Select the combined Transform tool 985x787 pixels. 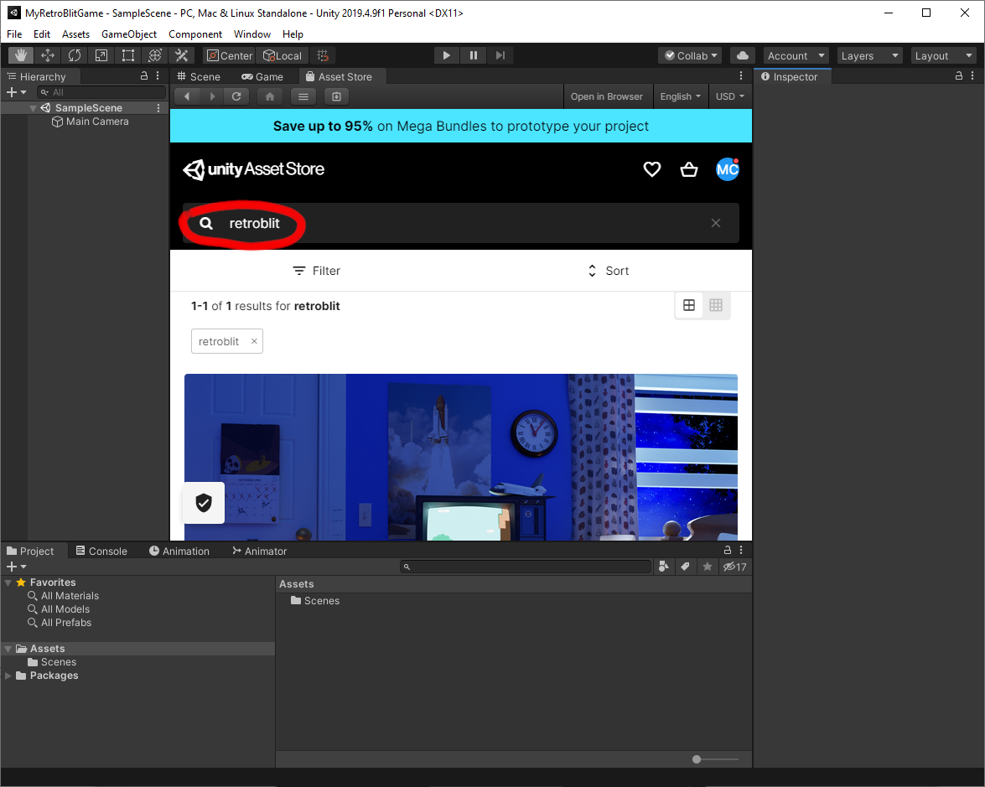click(x=155, y=55)
